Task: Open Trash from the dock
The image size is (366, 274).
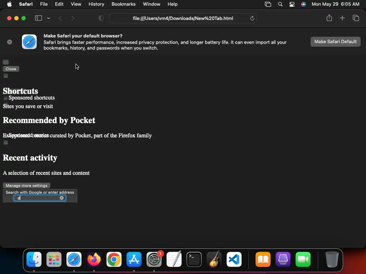Action: 332,259
